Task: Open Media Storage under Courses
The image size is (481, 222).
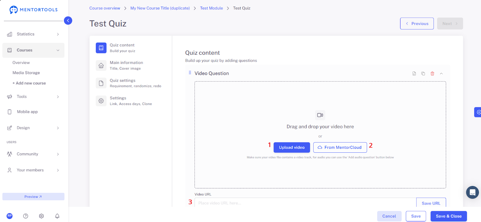Action: (x=26, y=73)
